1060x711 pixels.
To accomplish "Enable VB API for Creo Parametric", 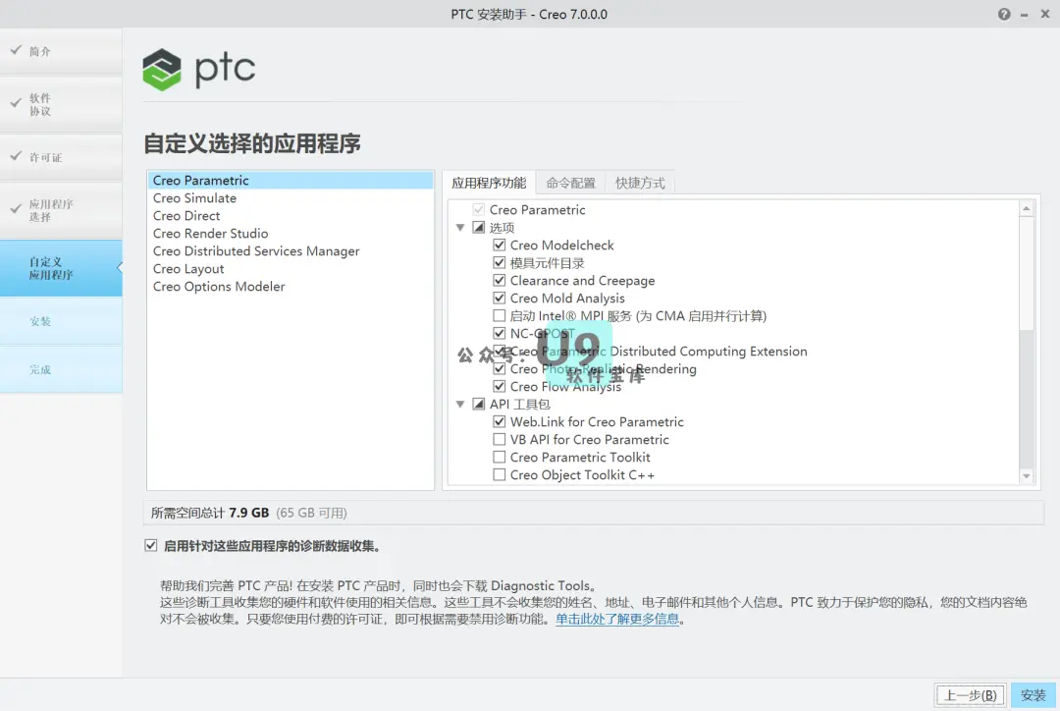I will [x=499, y=439].
